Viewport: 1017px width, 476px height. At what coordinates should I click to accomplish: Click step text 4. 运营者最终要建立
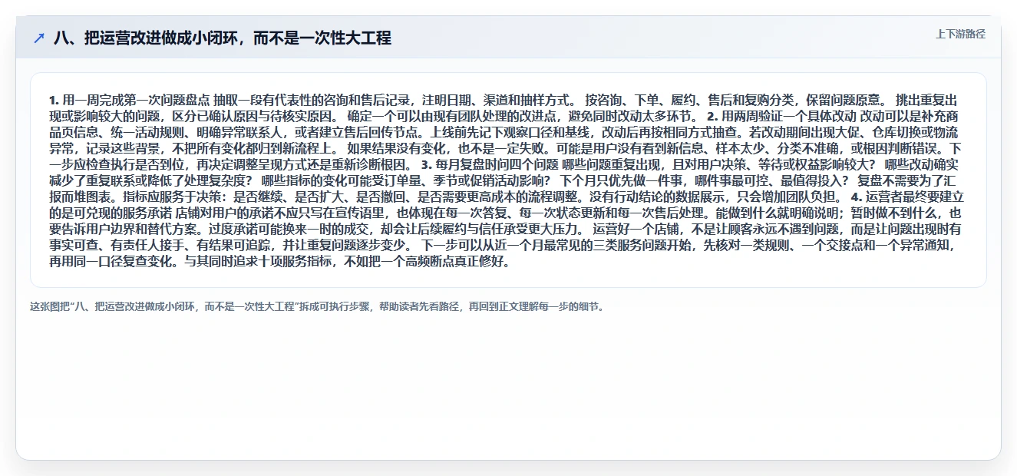906,197
